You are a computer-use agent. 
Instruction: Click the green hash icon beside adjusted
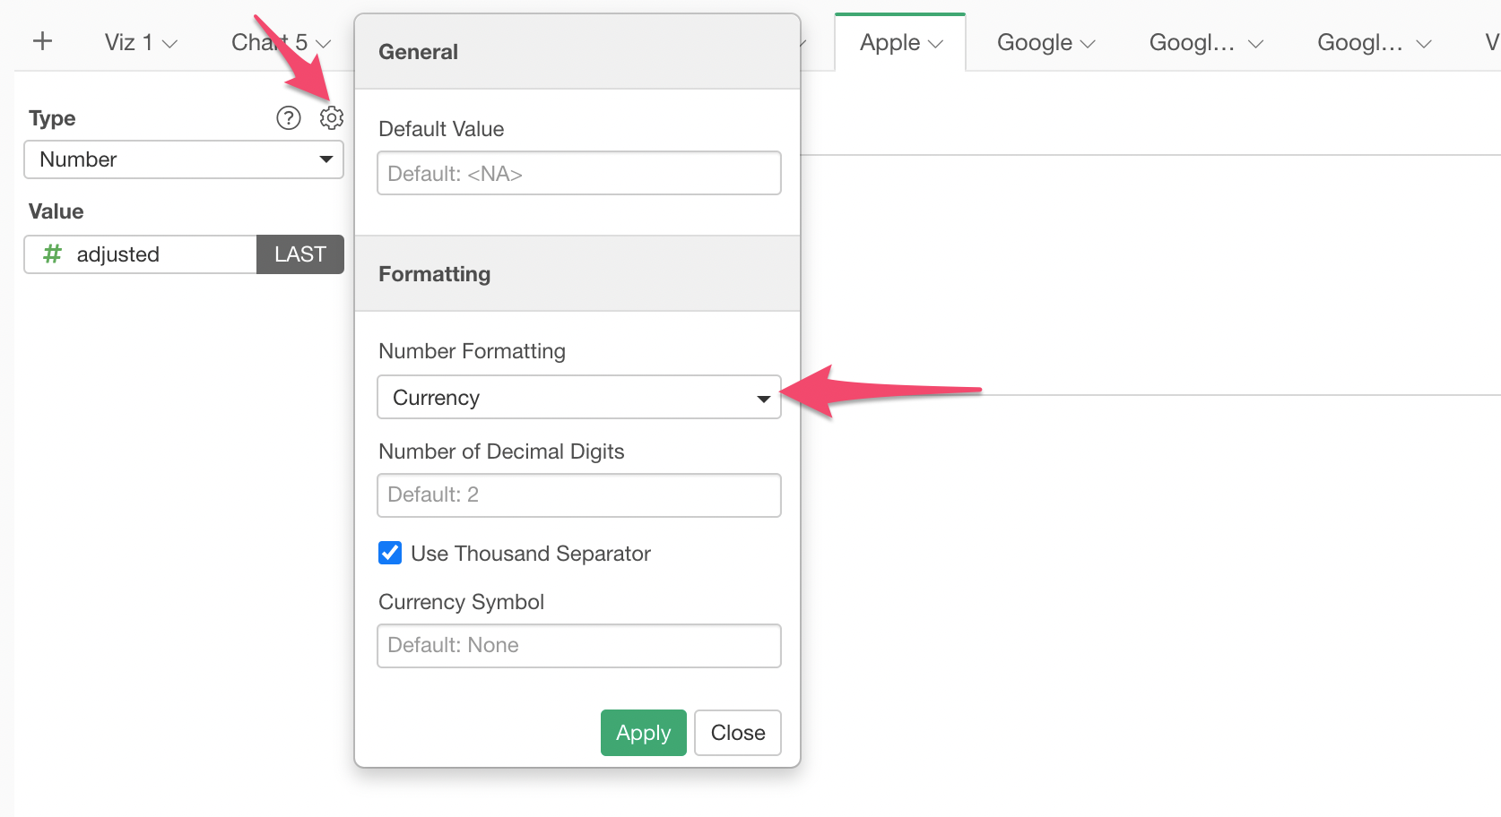(x=53, y=254)
